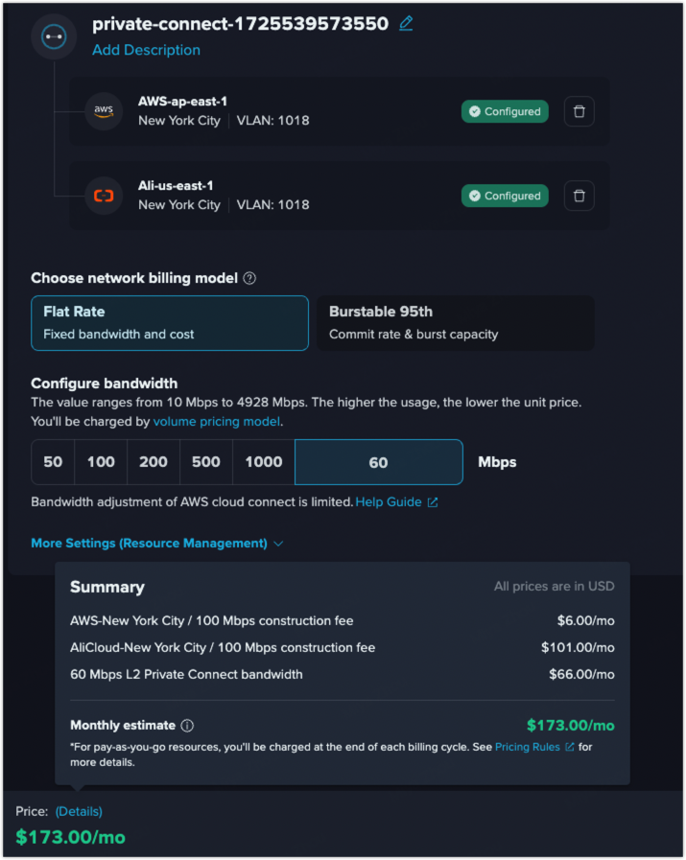The width and height of the screenshot is (686, 860).
Task: Click the edit pencil icon beside connection name
Action: (406, 24)
